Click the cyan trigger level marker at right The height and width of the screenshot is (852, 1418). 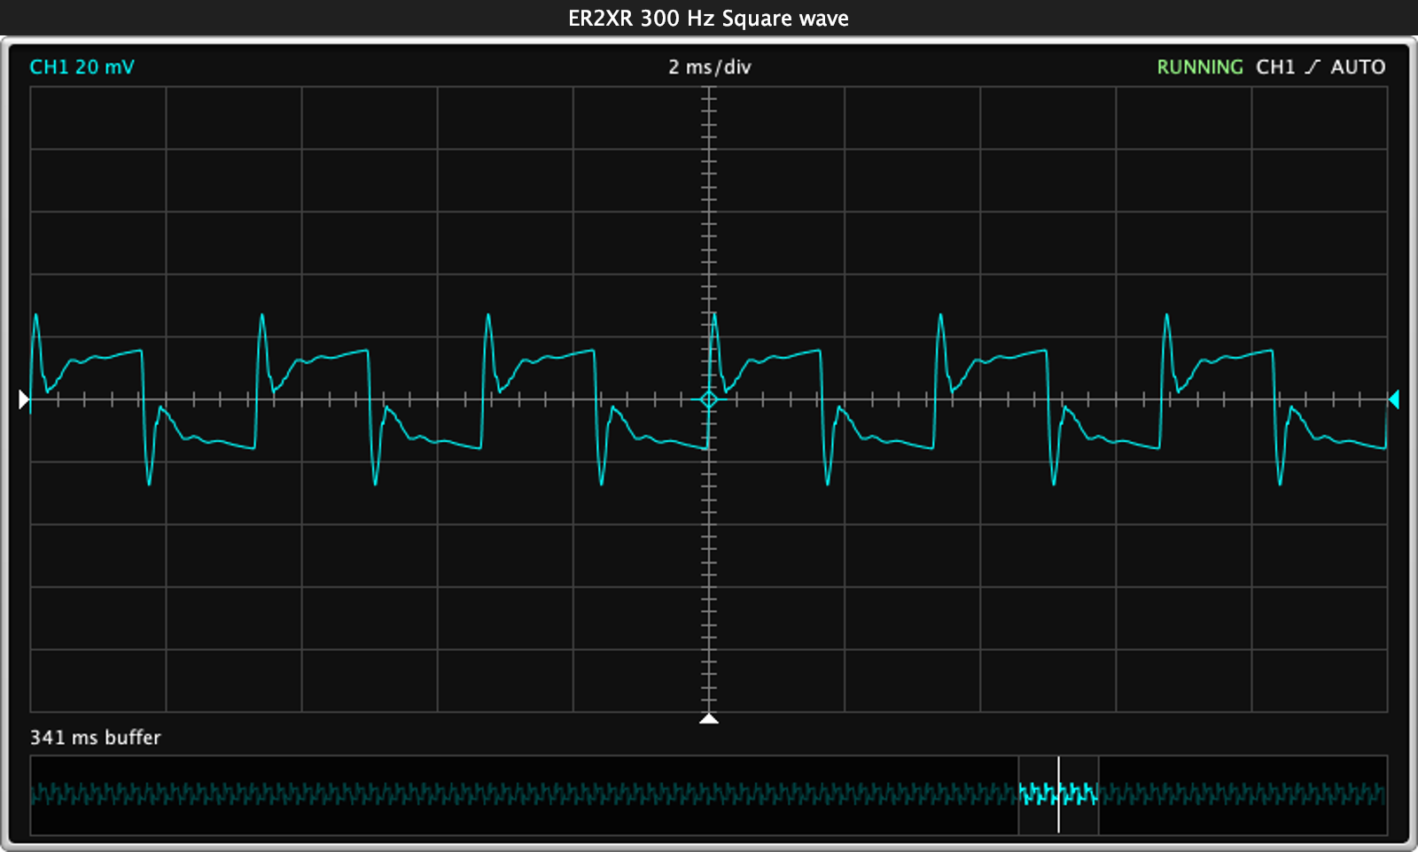(x=1393, y=399)
